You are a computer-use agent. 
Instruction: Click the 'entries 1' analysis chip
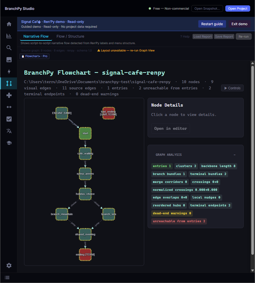click(162, 166)
